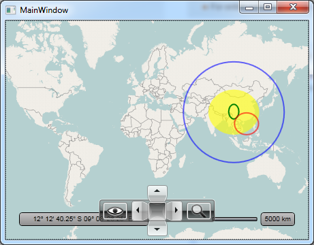
Task: Pan map down with arrow button
Action: (157, 228)
